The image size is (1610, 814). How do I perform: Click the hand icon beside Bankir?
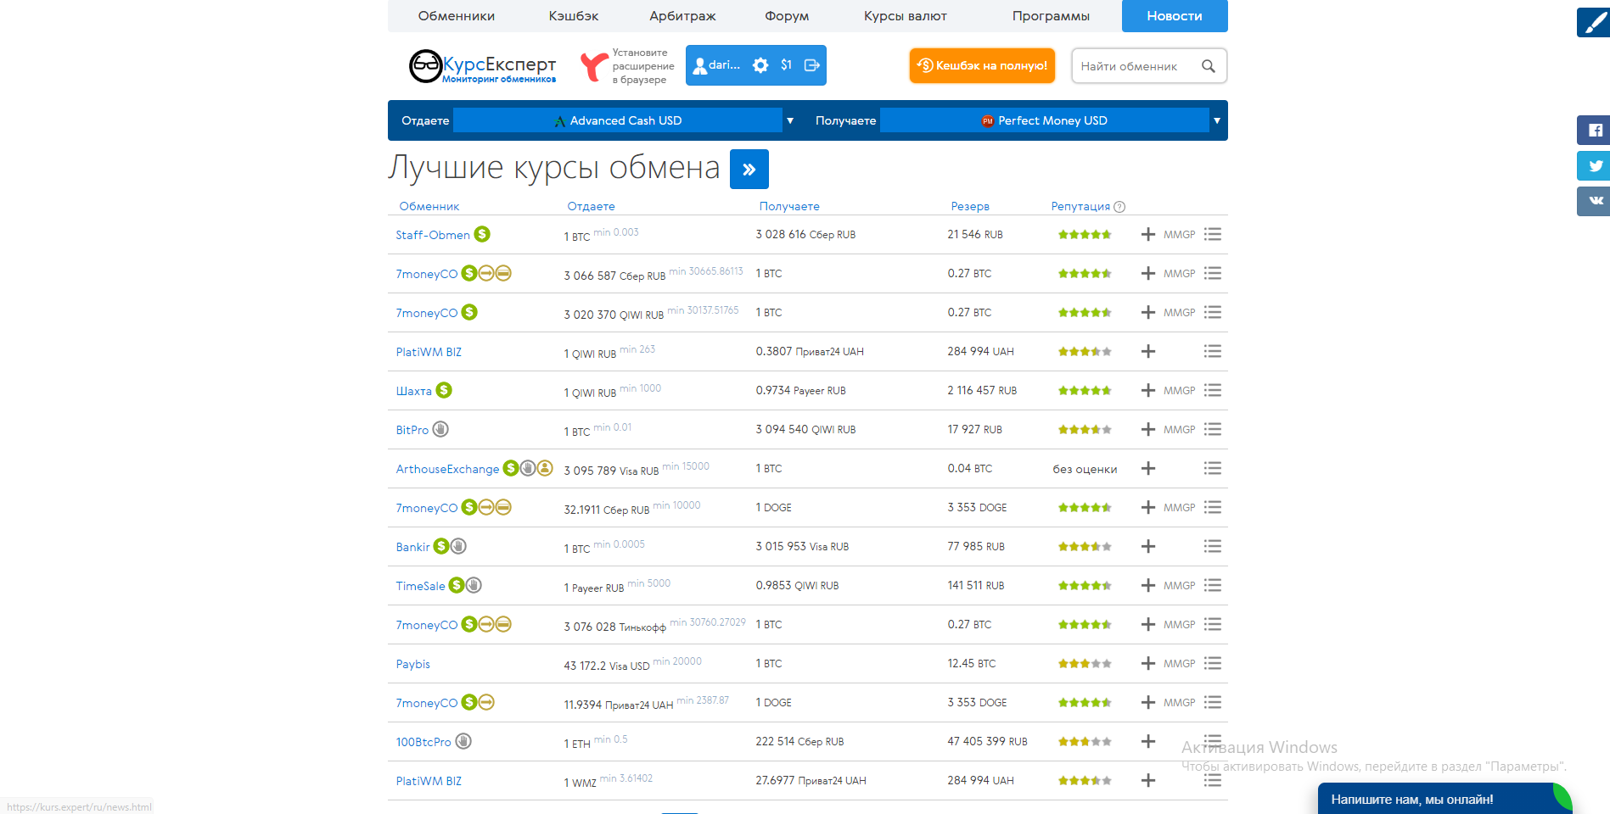(458, 546)
